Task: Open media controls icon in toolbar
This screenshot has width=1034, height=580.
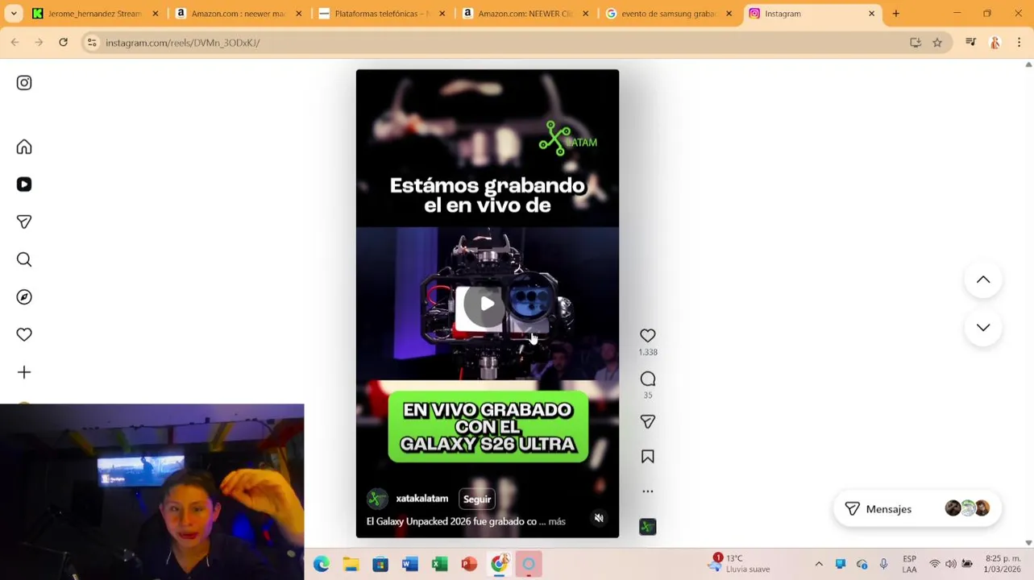Action: 970,43
